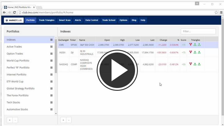Viewport: 224px width, 126px height.
Task: Bookmark page with the star icon
Action: [x=216, y=12]
